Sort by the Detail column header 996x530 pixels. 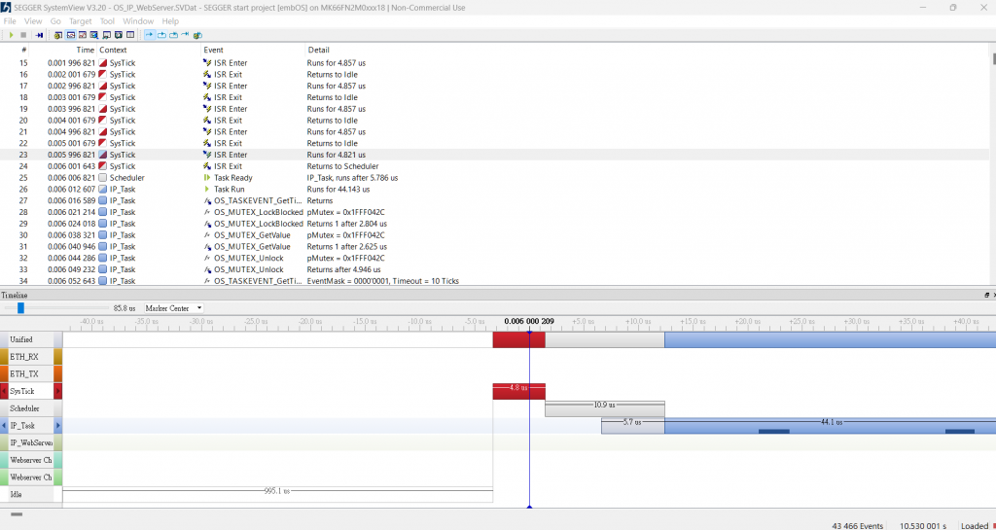(318, 50)
